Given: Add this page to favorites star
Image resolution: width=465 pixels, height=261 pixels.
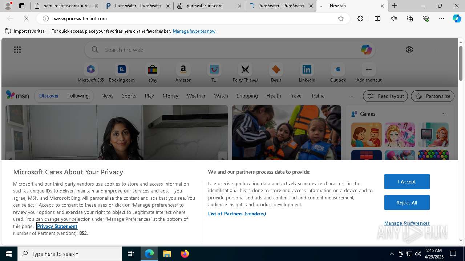Looking at the screenshot, I should click(x=341, y=18).
